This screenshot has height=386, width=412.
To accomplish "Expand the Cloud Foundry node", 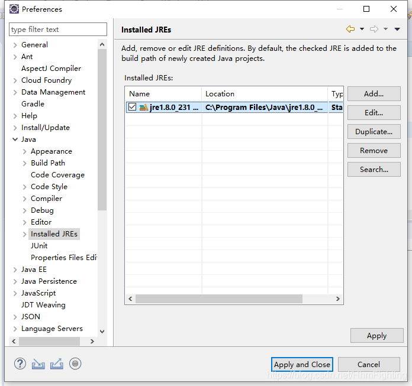I will (x=15, y=80).
